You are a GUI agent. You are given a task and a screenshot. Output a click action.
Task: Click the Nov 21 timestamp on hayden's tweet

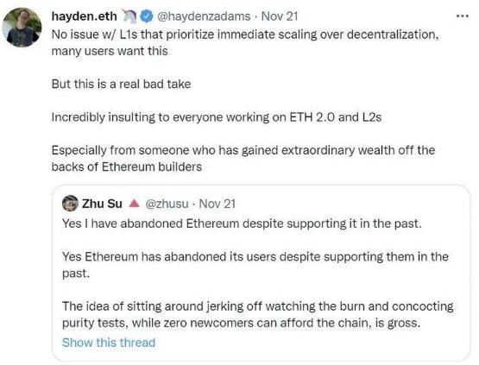(280, 16)
